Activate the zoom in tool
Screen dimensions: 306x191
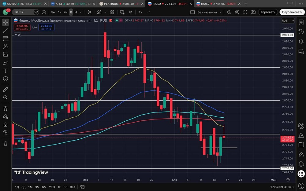[x=6, y=97]
